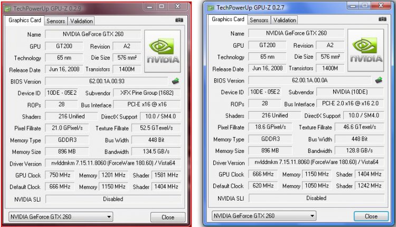Click Default Shader value 1242 MHz
The width and height of the screenshot is (396, 227).
(x=370, y=186)
